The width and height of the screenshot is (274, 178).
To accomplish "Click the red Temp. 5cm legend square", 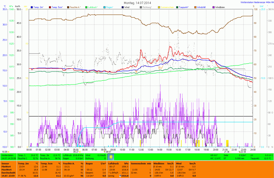I will tap(50, 7).
